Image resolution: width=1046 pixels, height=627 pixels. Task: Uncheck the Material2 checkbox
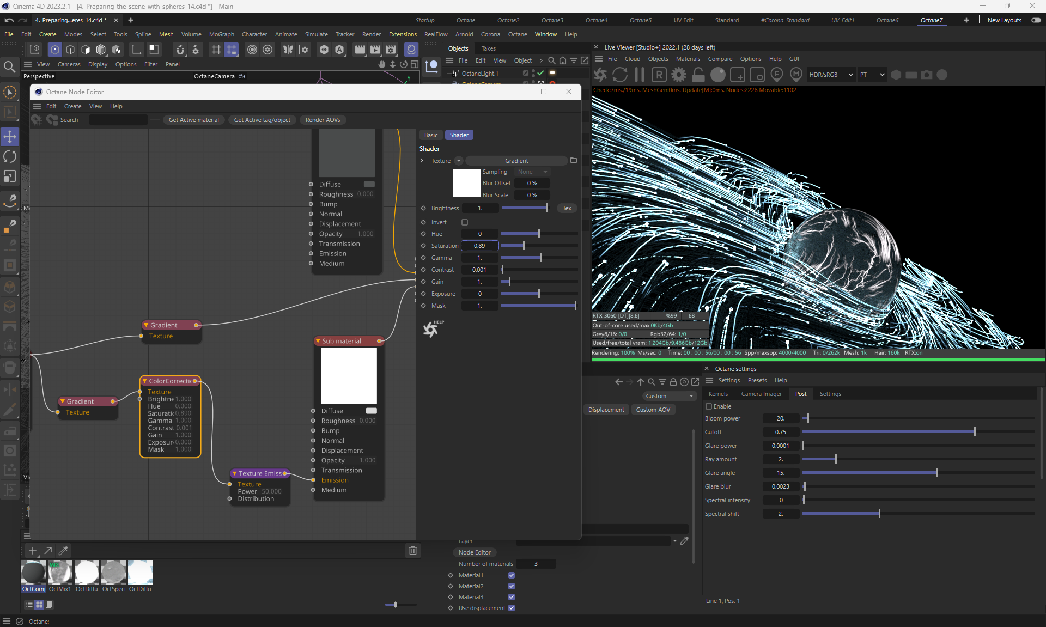point(512,586)
